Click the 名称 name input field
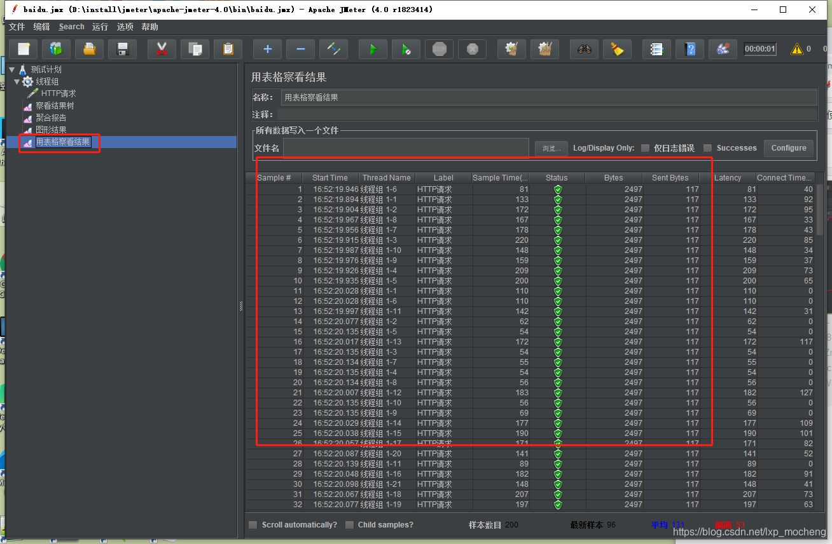 click(x=549, y=97)
